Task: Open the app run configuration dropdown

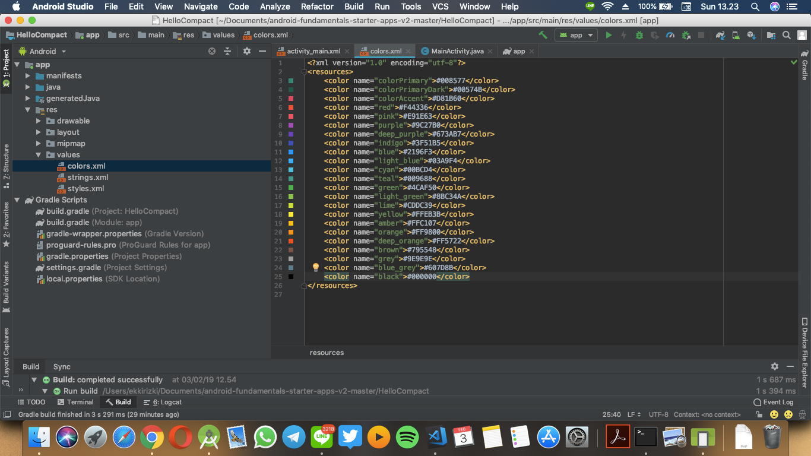Action: [x=575, y=34]
